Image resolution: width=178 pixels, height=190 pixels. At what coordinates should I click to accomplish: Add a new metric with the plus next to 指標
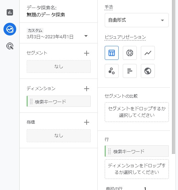(87, 122)
